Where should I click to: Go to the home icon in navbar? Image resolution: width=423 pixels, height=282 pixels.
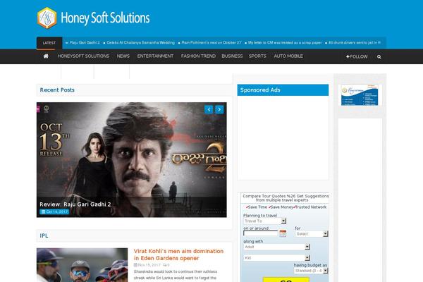pyautogui.click(x=46, y=56)
